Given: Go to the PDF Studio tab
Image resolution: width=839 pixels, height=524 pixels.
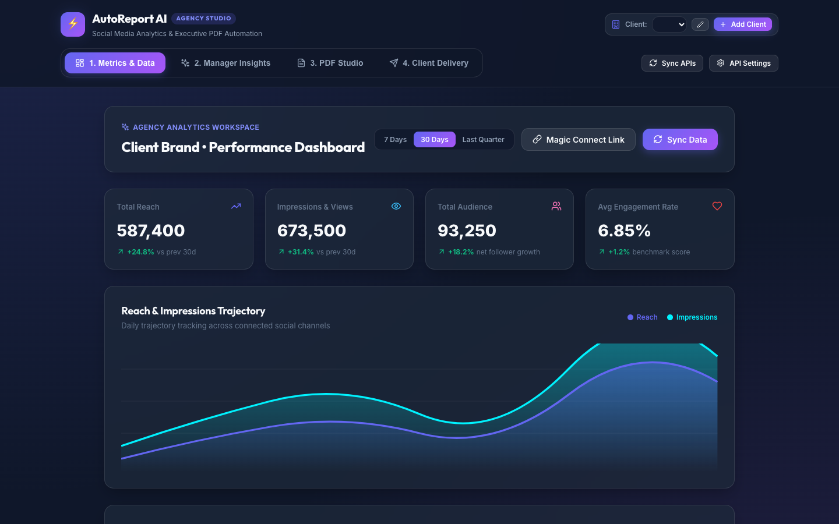Looking at the screenshot, I should (330, 63).
